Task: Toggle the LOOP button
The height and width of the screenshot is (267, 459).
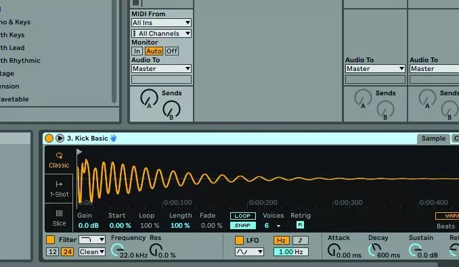Action: point(242,216)
